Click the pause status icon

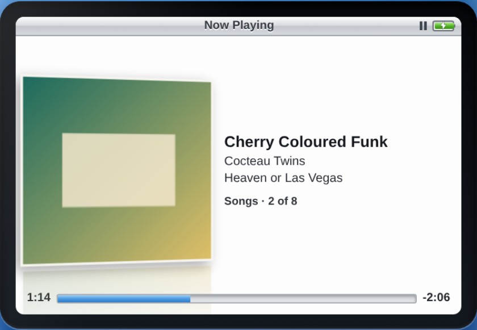tap(423, 26)
